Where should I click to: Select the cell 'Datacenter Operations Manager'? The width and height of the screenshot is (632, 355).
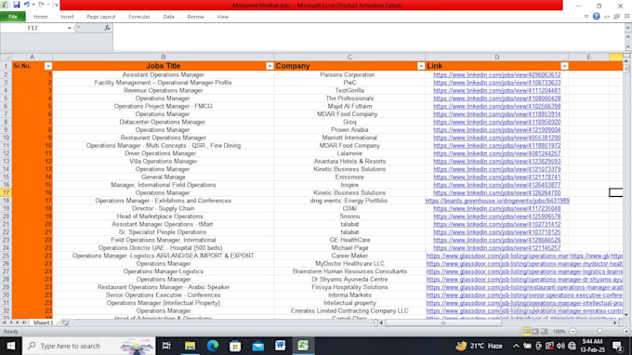(163, 122)
